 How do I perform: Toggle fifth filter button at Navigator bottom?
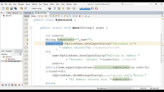tap(16, 85)
